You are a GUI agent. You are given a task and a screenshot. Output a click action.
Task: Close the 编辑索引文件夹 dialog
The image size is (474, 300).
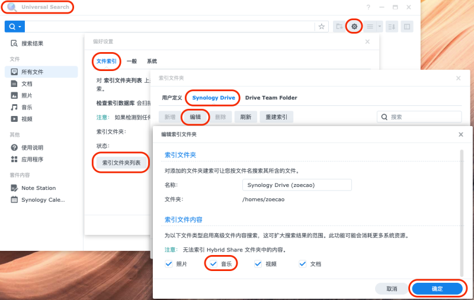[461, 134]
